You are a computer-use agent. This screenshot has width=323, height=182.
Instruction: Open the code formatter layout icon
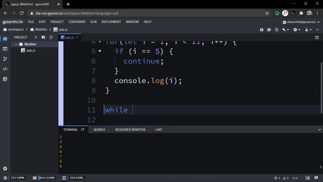coord(277,30)
